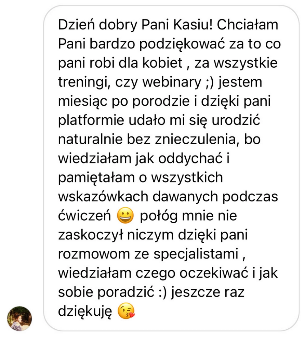The image size is (305, 342).
Task: Click the word 'webinary' in the message
Action: pyautogui.click(x=172, y=83)
